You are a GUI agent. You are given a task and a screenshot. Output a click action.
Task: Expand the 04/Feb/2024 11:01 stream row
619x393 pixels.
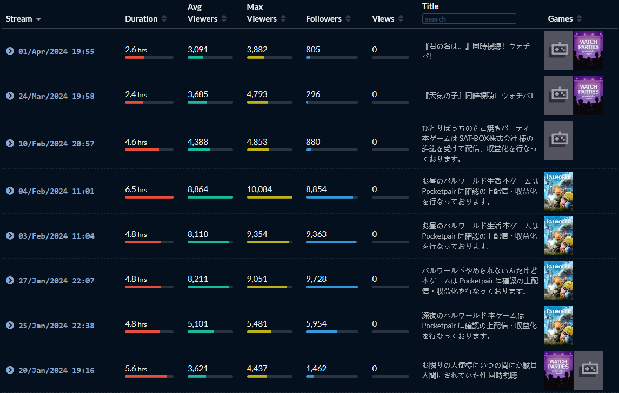[10, 191]
